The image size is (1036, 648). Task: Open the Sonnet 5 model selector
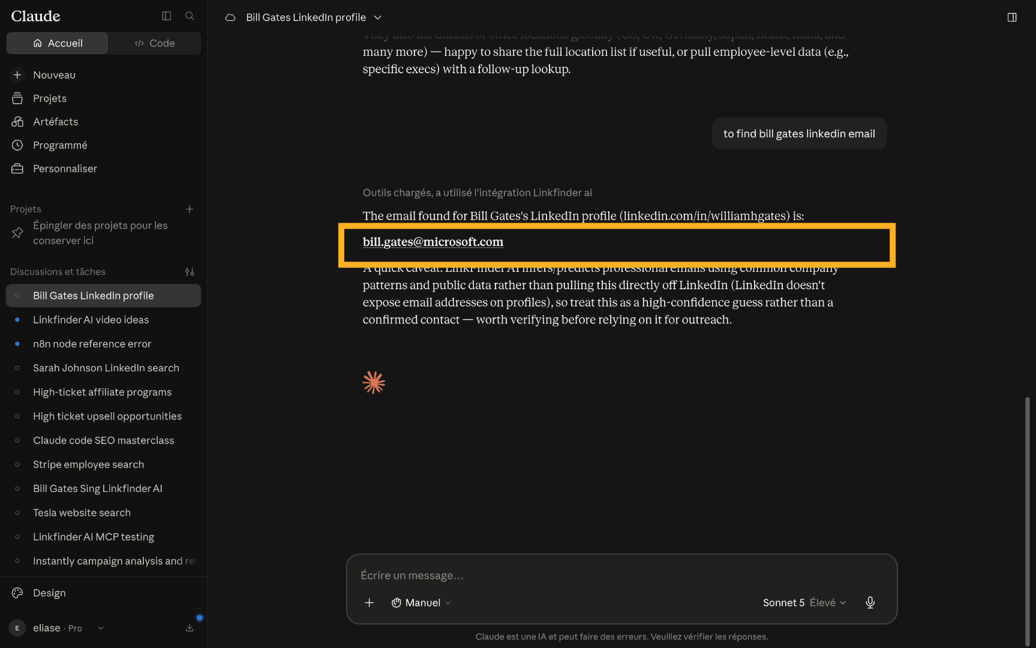tap(804, 602)
